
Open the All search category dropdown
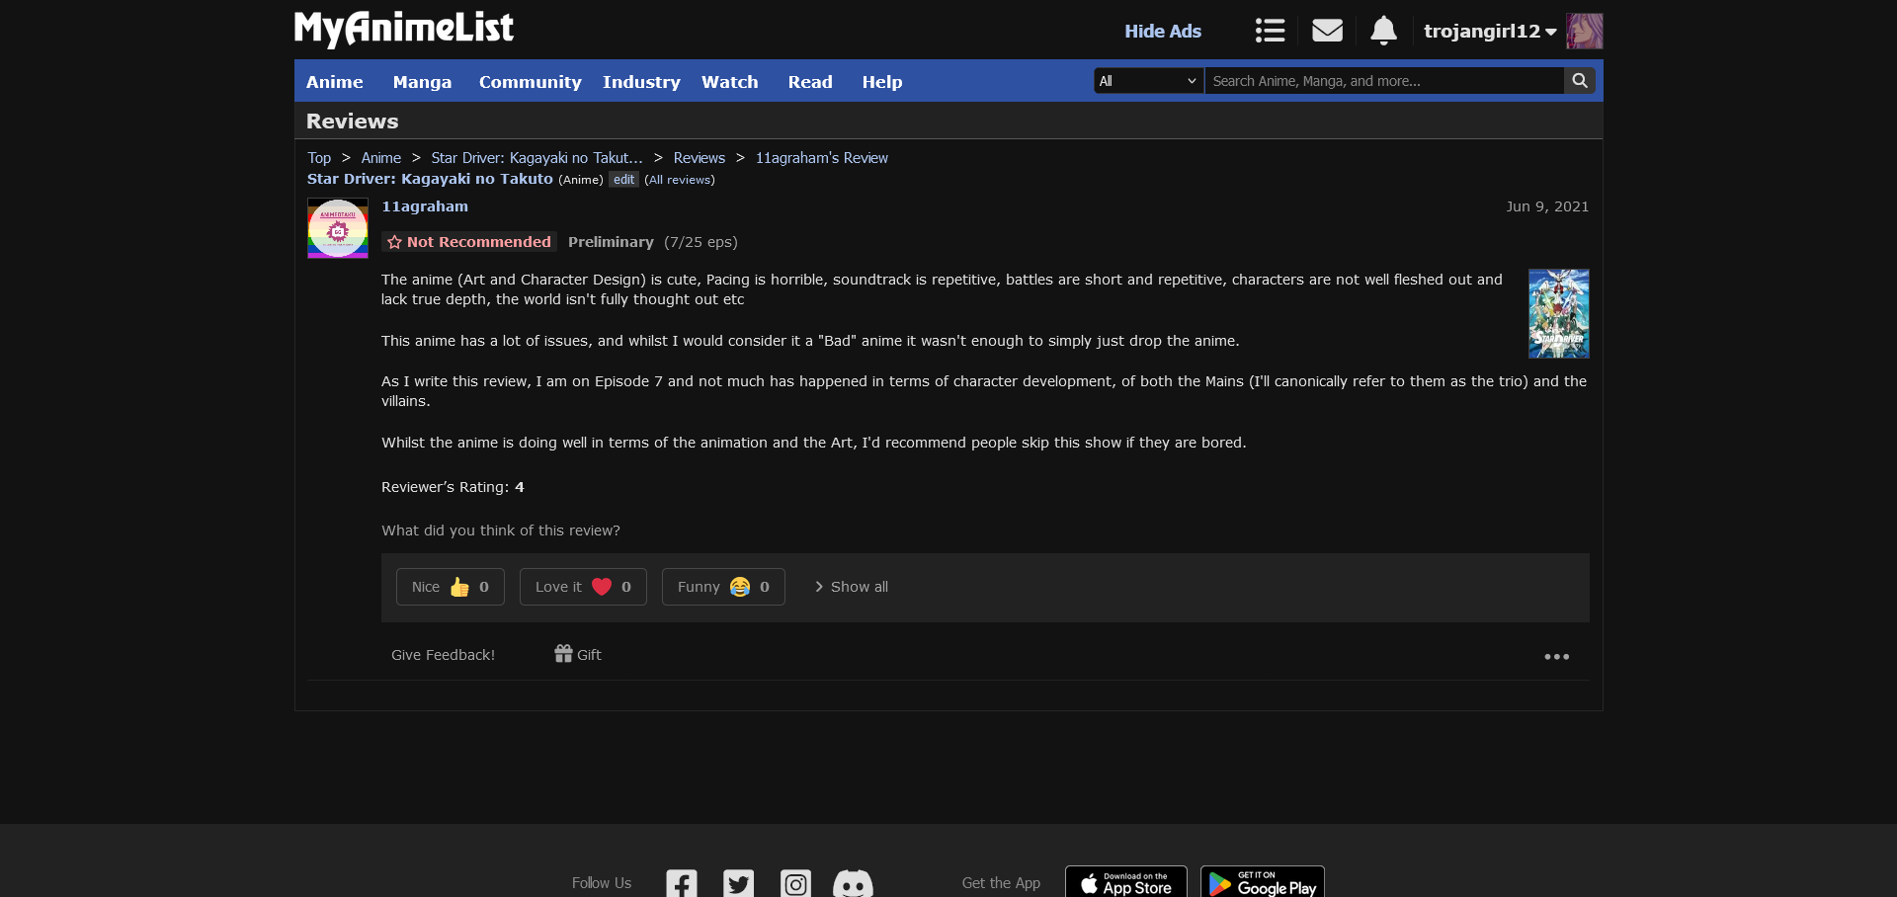coord(1148,81)
